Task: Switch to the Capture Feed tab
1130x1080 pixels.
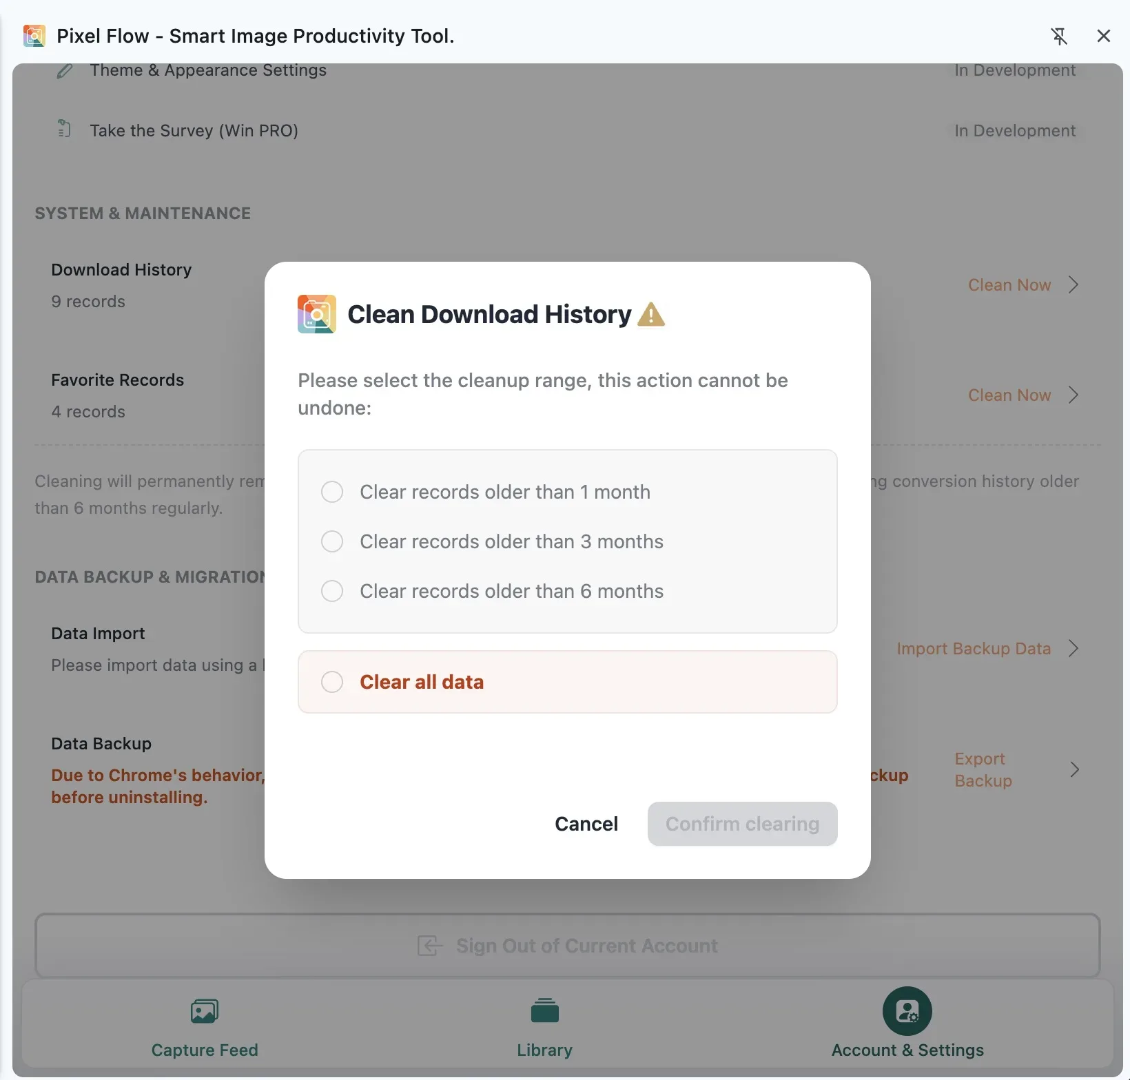Action: click(x=205, y=1028)
